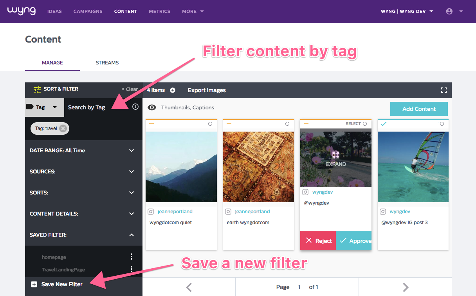The image size is (476, 296).
Task: Select the mountain photo card radio
Action: (x=210, y=124)
